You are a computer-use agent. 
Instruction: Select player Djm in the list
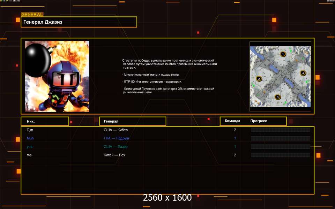click(x=30, y=130)
